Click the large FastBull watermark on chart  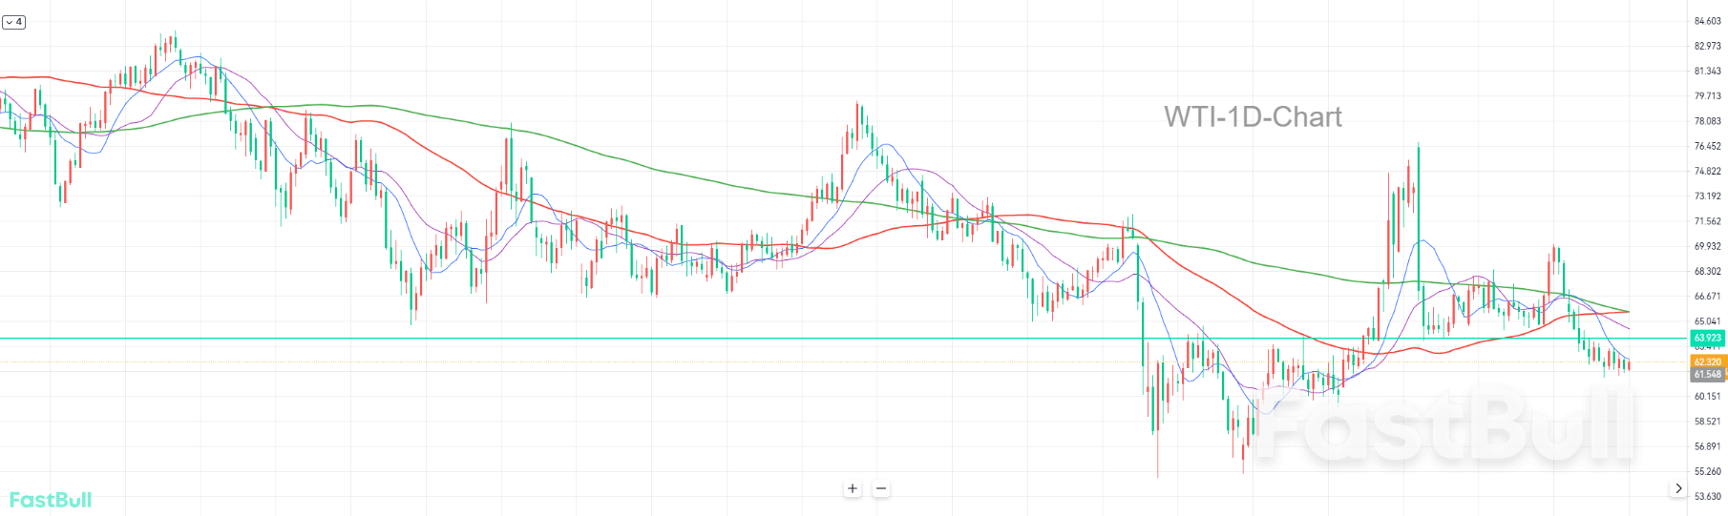(1442, 425)
